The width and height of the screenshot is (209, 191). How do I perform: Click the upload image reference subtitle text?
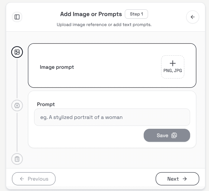[x=104, y=25]
